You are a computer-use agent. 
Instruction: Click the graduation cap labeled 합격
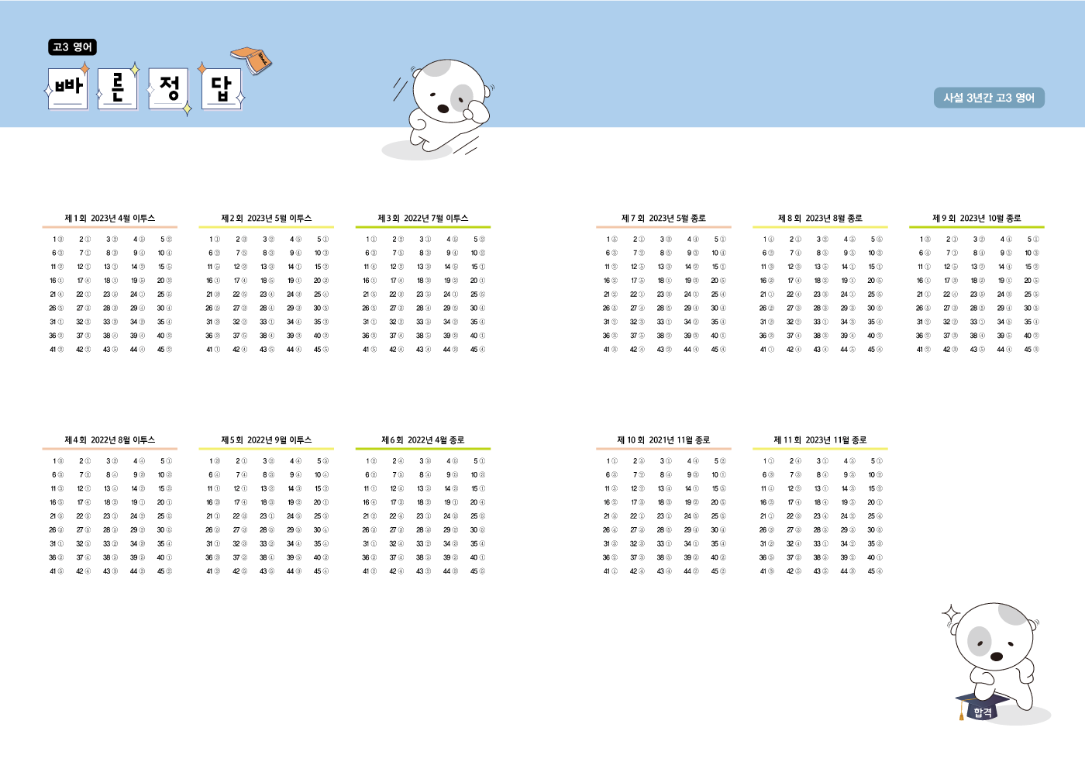981,706
